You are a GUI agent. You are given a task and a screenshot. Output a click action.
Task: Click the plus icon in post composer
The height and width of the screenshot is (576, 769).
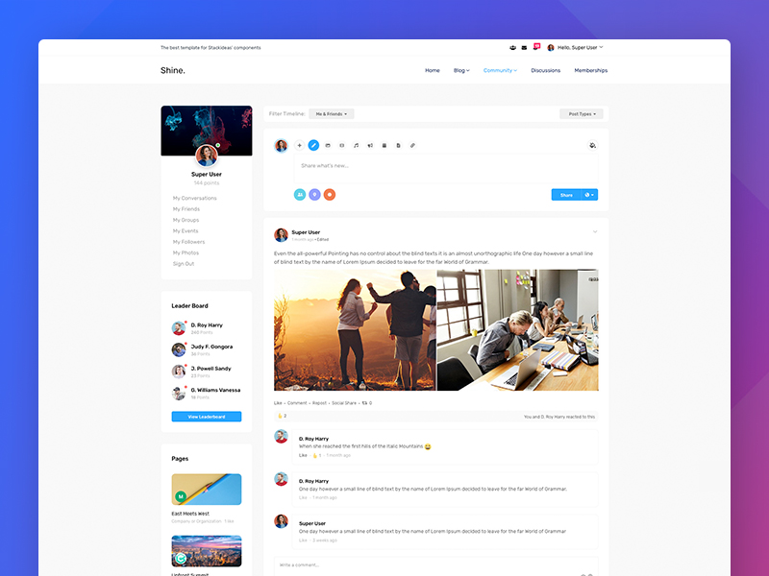click(299, 145)
